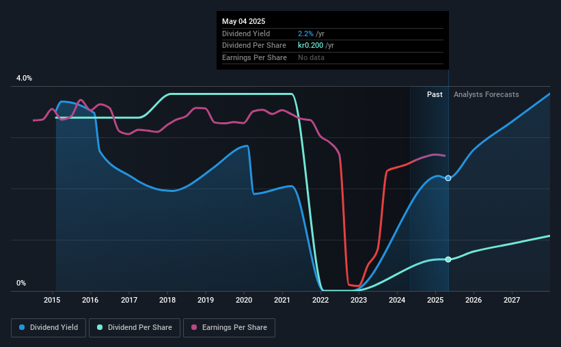Image resolution: width=561 pixels, height=347 pixels.
Task: Click the 2027 x-axis label
Action: [512, 300]
